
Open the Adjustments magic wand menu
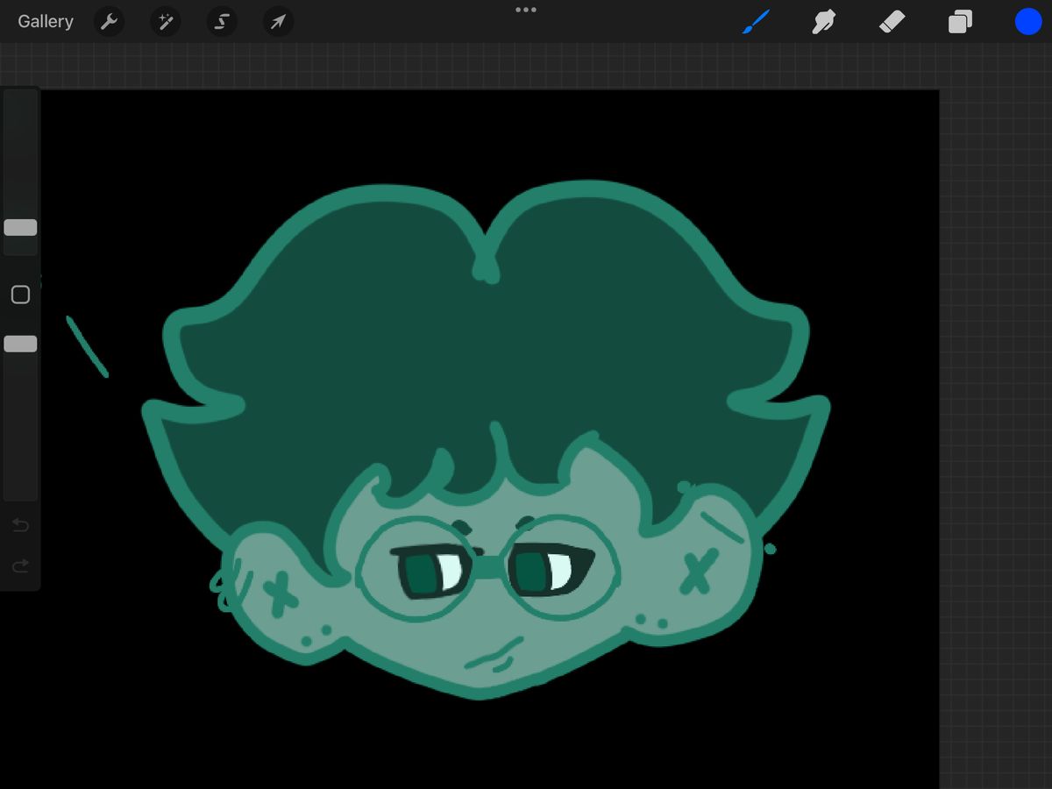165,22
